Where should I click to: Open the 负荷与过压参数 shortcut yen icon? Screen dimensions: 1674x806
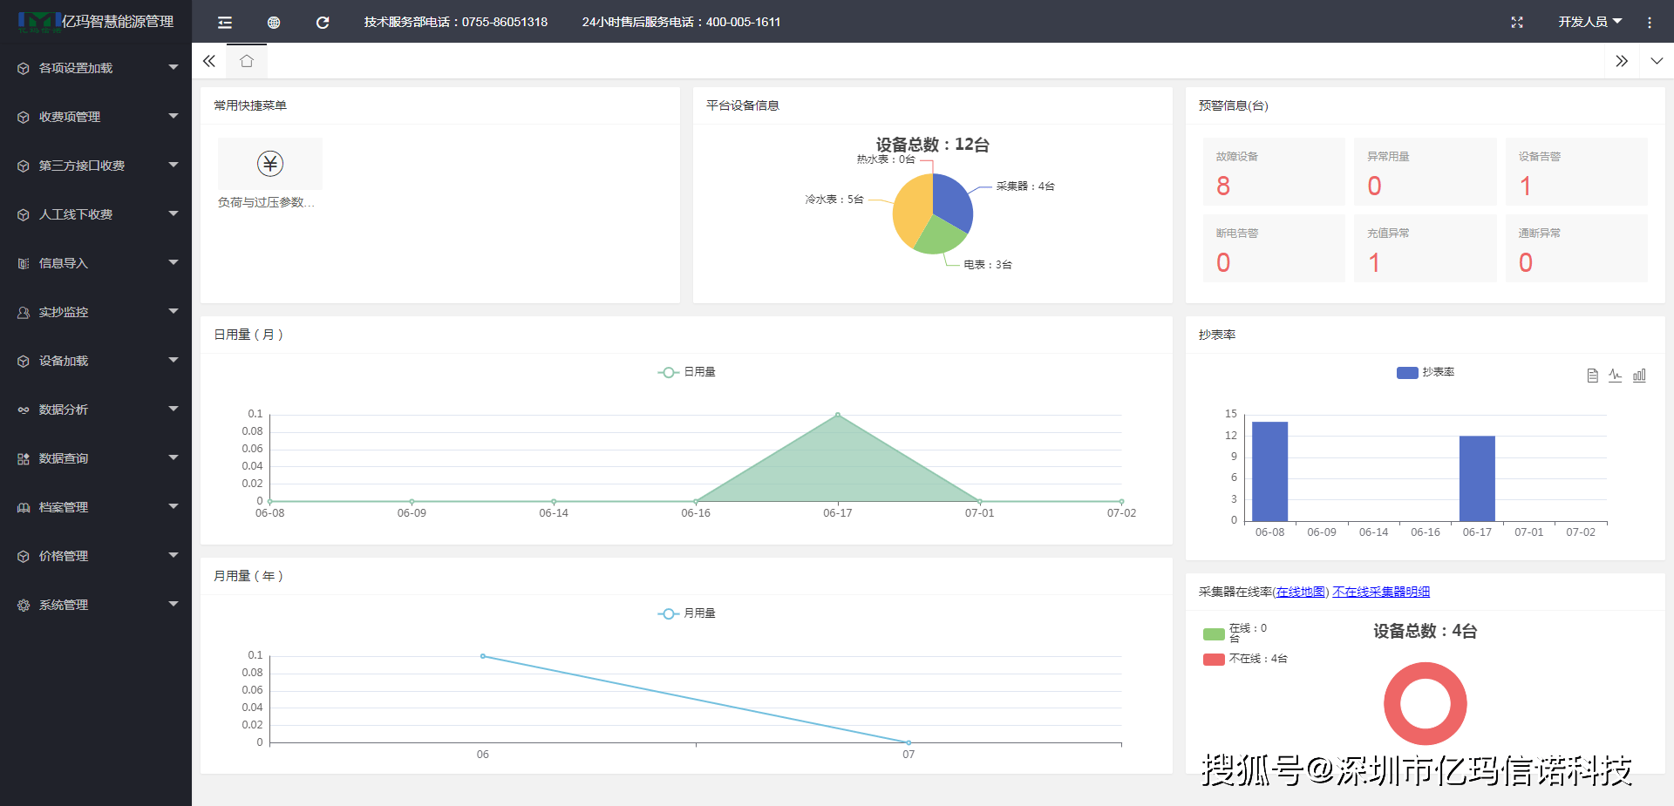[x=270, y=164]
